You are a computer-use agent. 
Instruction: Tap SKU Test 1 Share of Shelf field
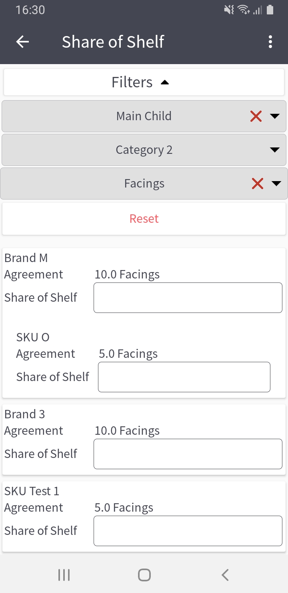188,531
